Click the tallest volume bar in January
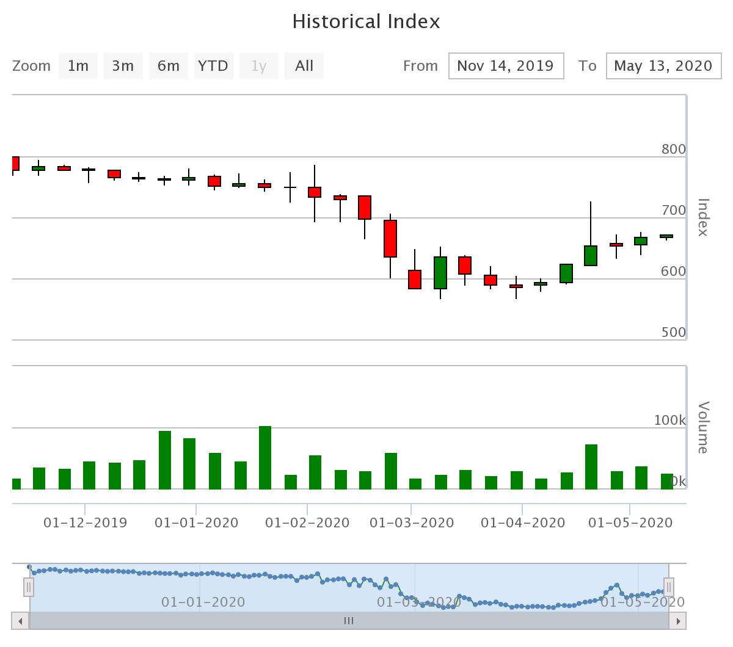This screenshot has width=733, height=647. coord(265,458)
